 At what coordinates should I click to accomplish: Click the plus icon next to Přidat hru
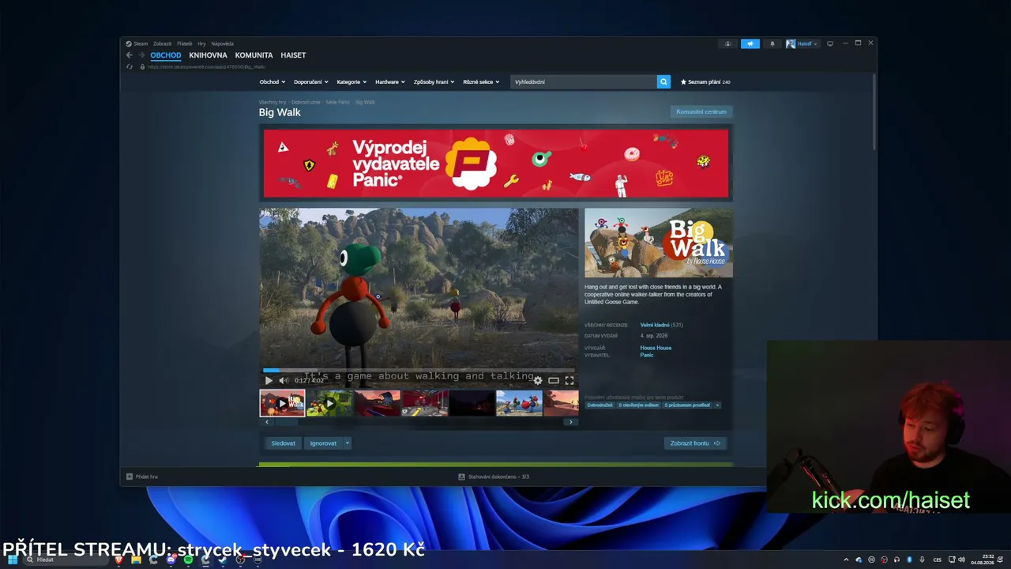point(130,477)
